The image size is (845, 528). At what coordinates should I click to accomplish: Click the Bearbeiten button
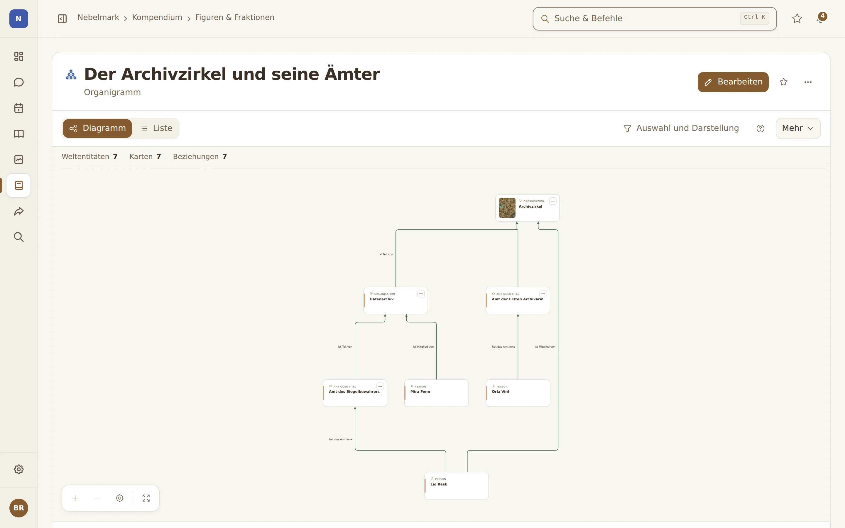[x=733, y=82]
